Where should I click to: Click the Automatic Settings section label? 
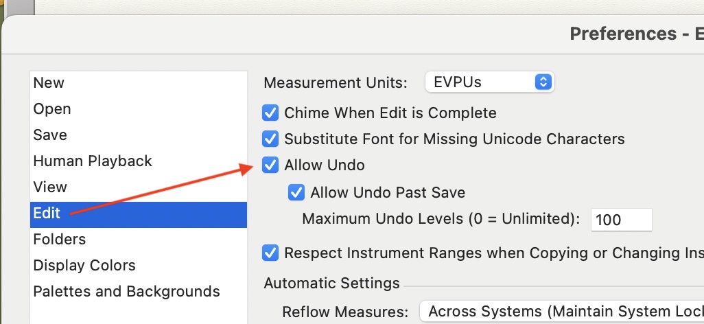331,283
